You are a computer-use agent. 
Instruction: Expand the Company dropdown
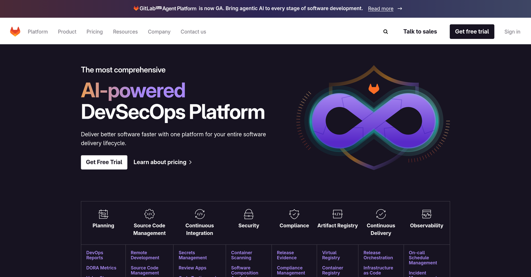coord(159,31)
